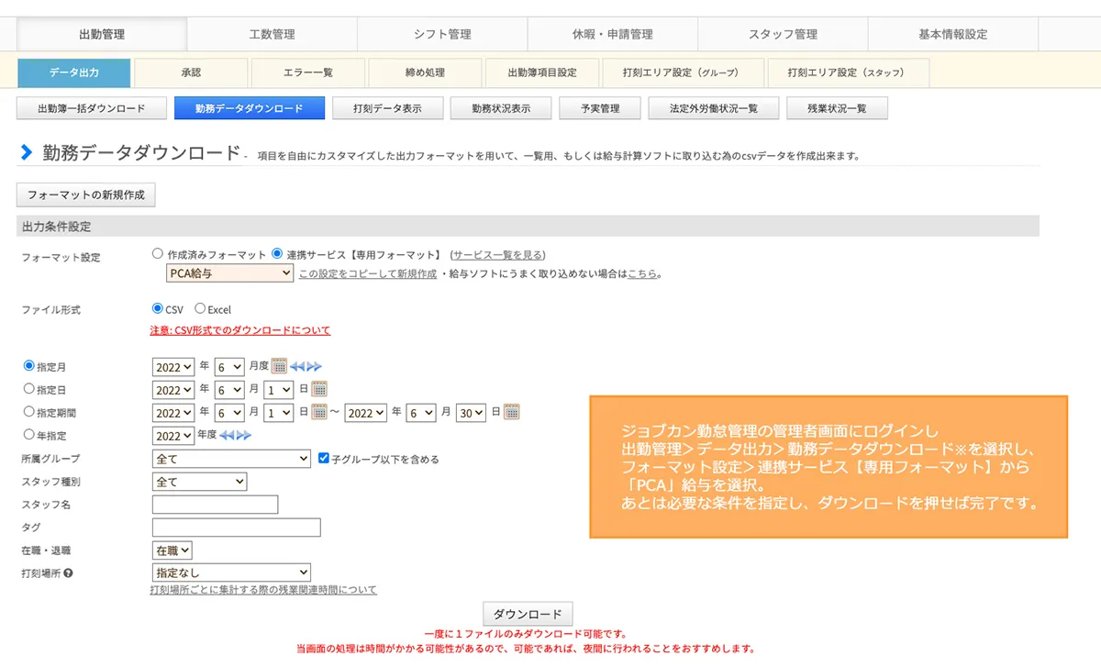Open the PCA給与 format dropdown
This screenshot has width=1101, height=667.
tap(229, 273)
